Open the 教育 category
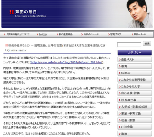Screen dimensions: 154x137 134,66
